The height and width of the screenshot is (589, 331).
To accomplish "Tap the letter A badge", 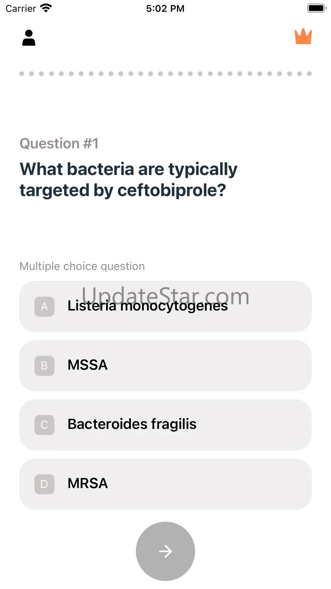I will tap(44, 306).
